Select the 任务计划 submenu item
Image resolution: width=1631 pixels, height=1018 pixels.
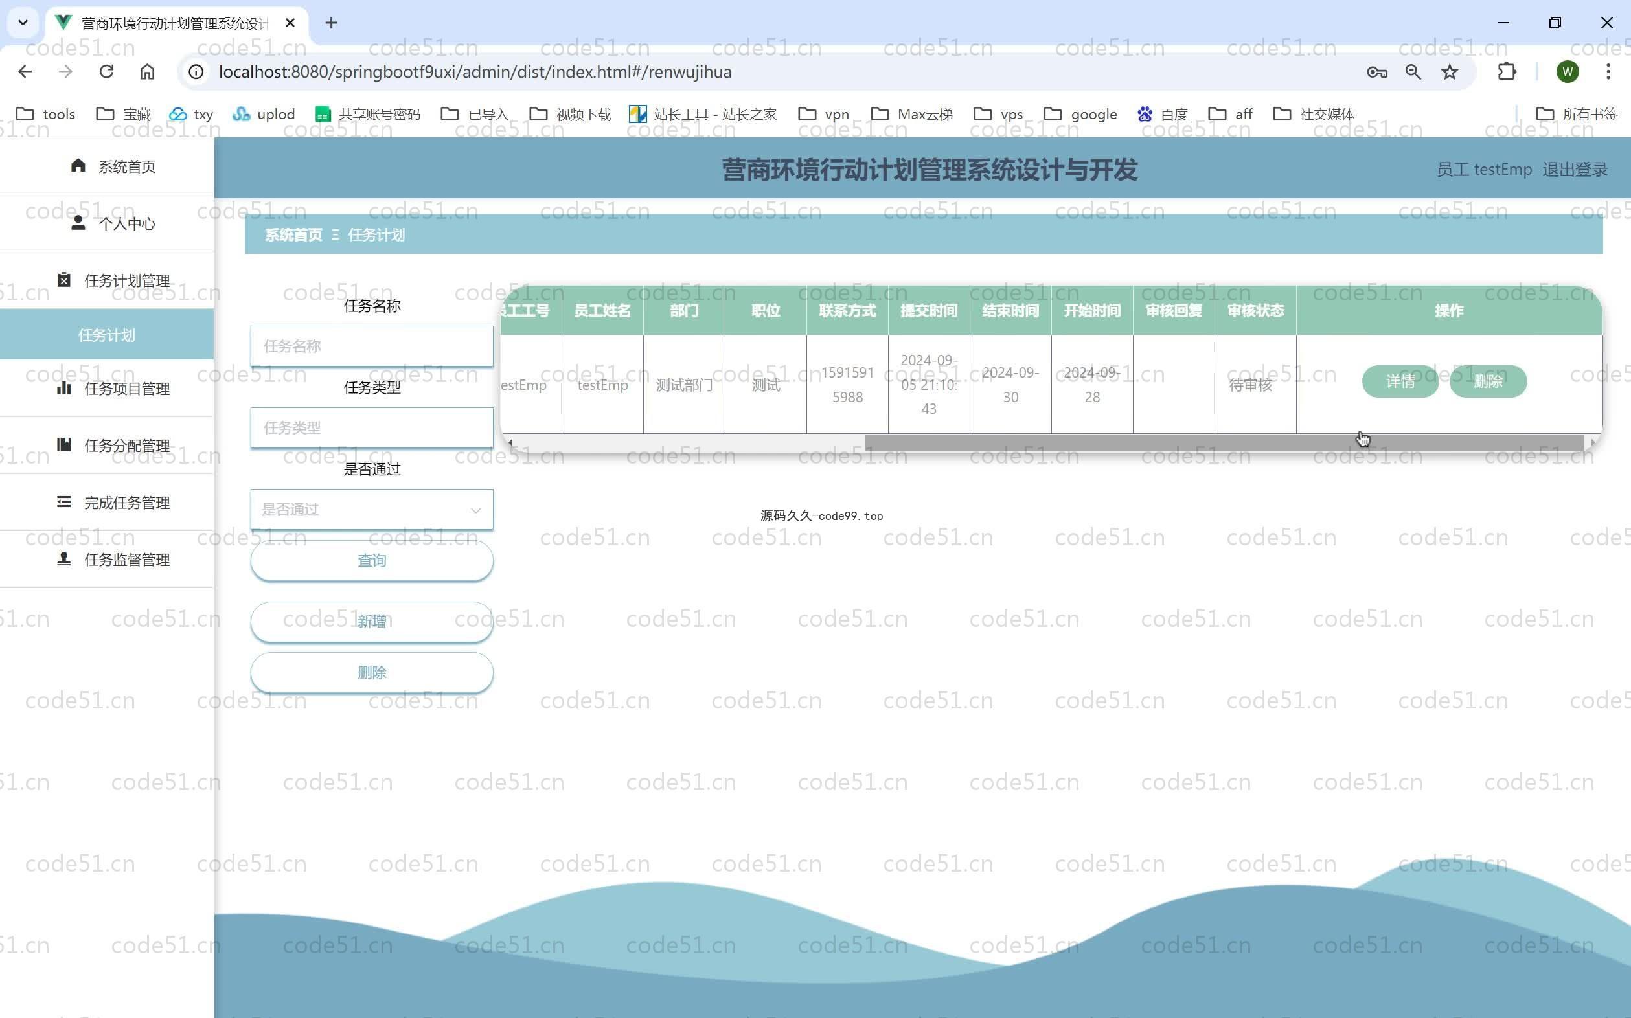click(107, 335)
